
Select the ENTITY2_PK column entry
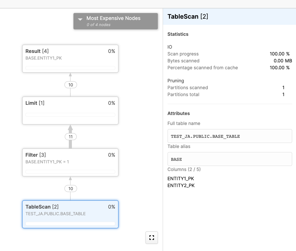tap(181, 186)
